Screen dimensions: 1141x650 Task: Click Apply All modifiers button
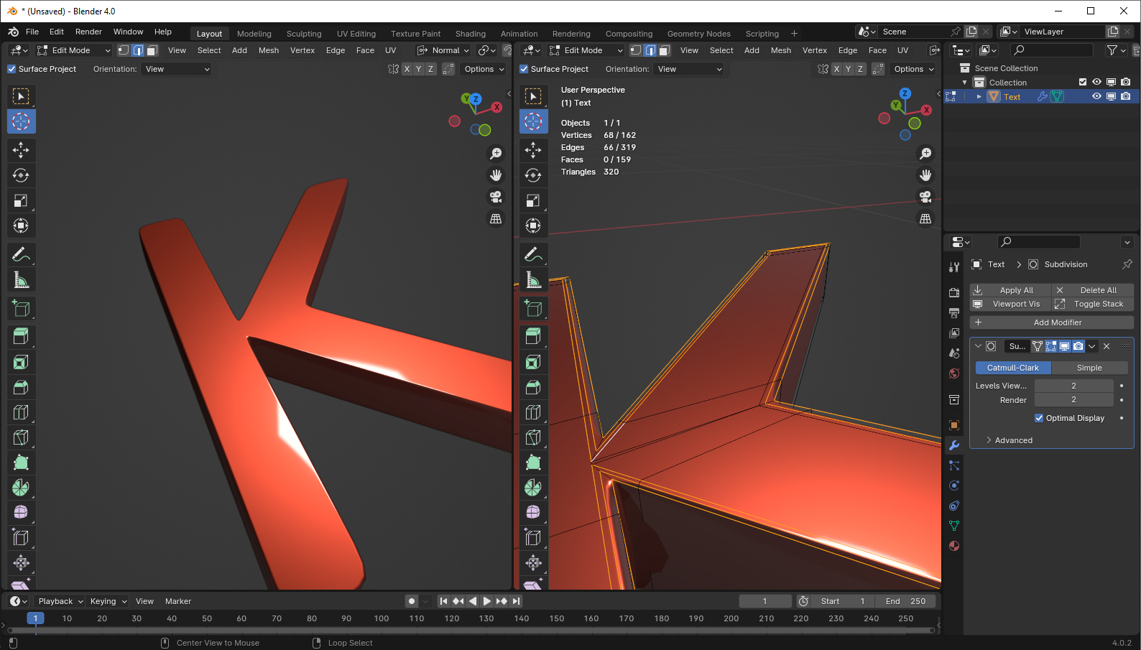click(1010, 290)
